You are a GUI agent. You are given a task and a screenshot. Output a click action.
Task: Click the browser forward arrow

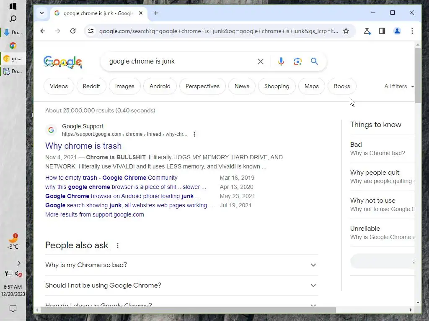(58, 31)
